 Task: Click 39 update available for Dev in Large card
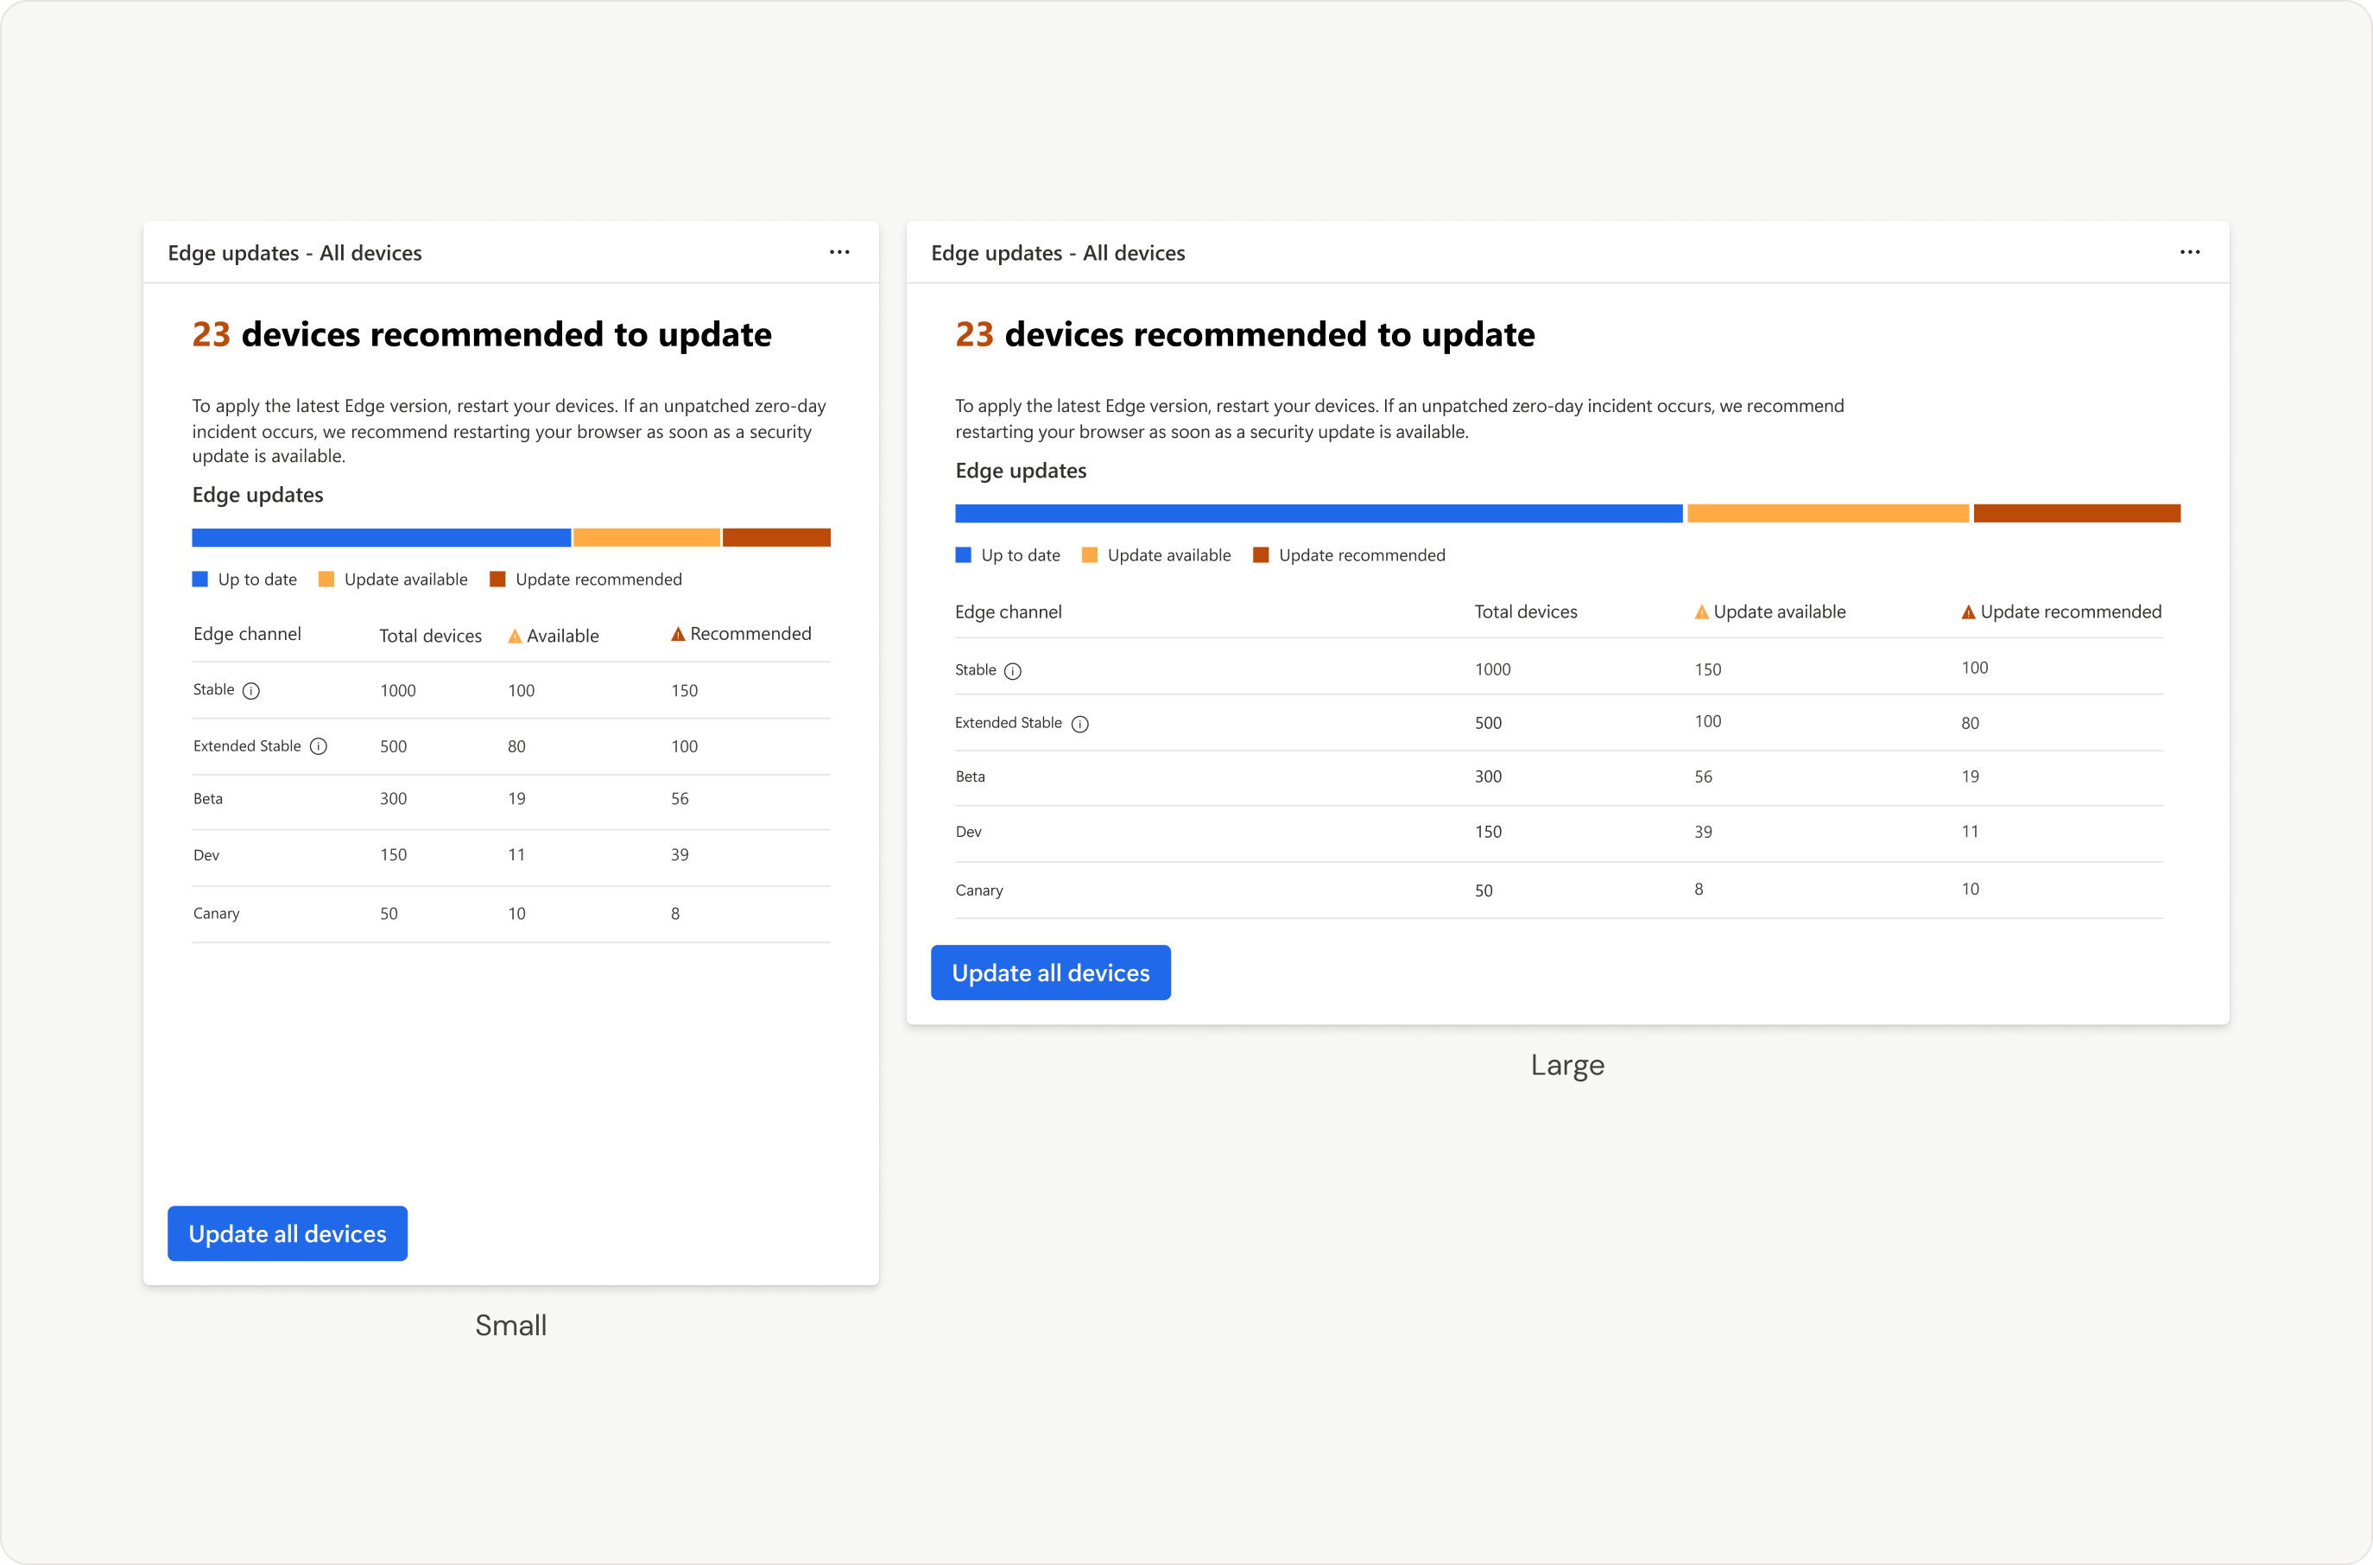coord(1702,832)
